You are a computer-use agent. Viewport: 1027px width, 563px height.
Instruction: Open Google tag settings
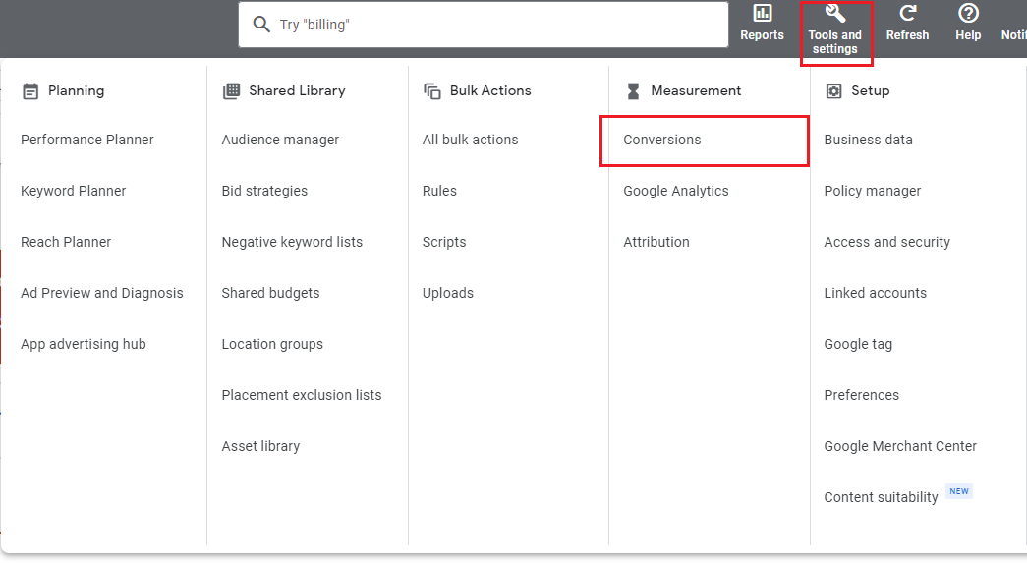pyautogui.click(x=858, y=344)
